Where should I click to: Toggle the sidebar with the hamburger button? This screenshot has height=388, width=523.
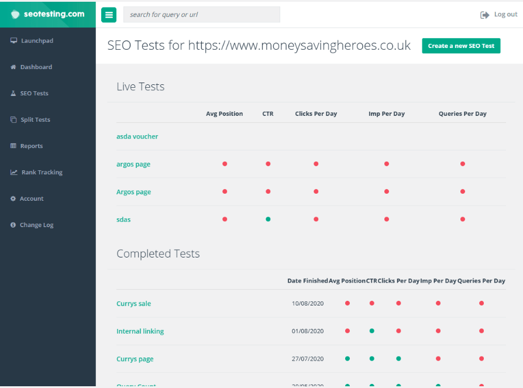[x=109, y=15]
